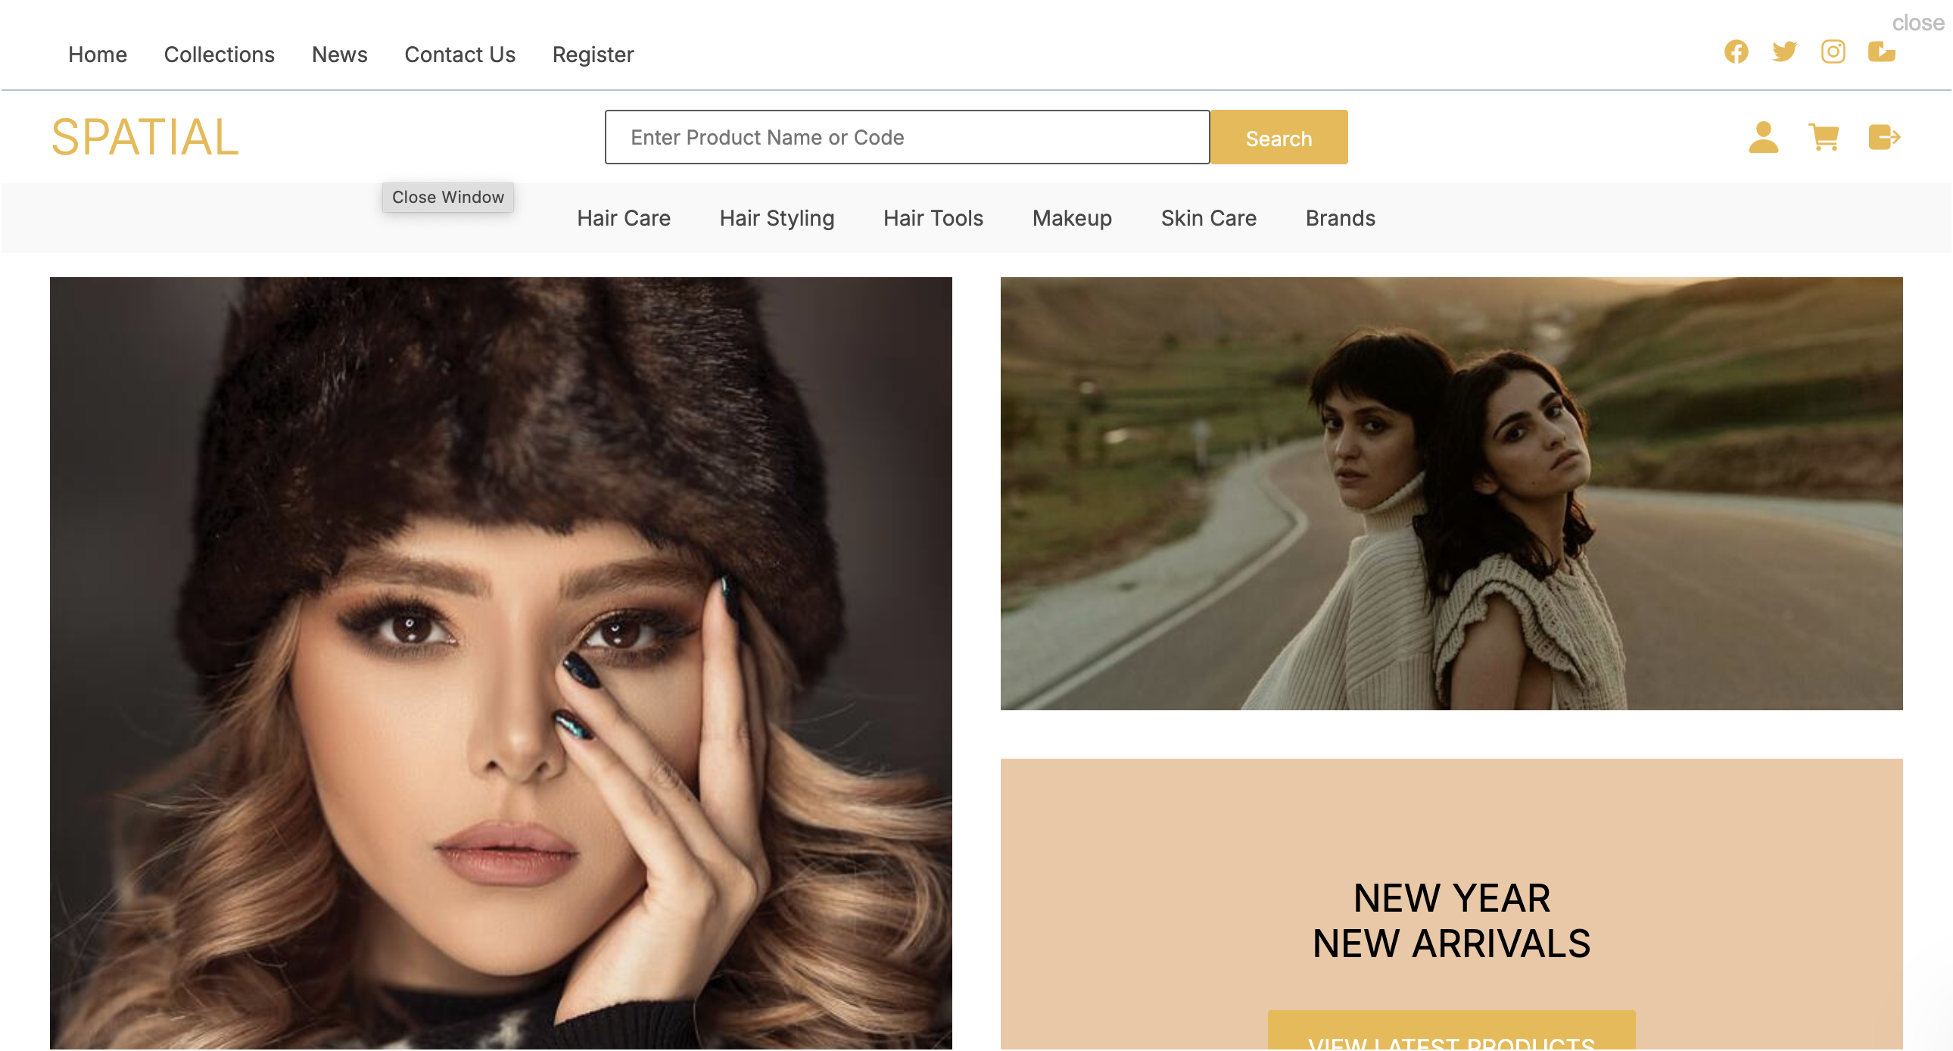Click the Close Window button
The image size is (1953, 1051).
[x=447, y=197]
